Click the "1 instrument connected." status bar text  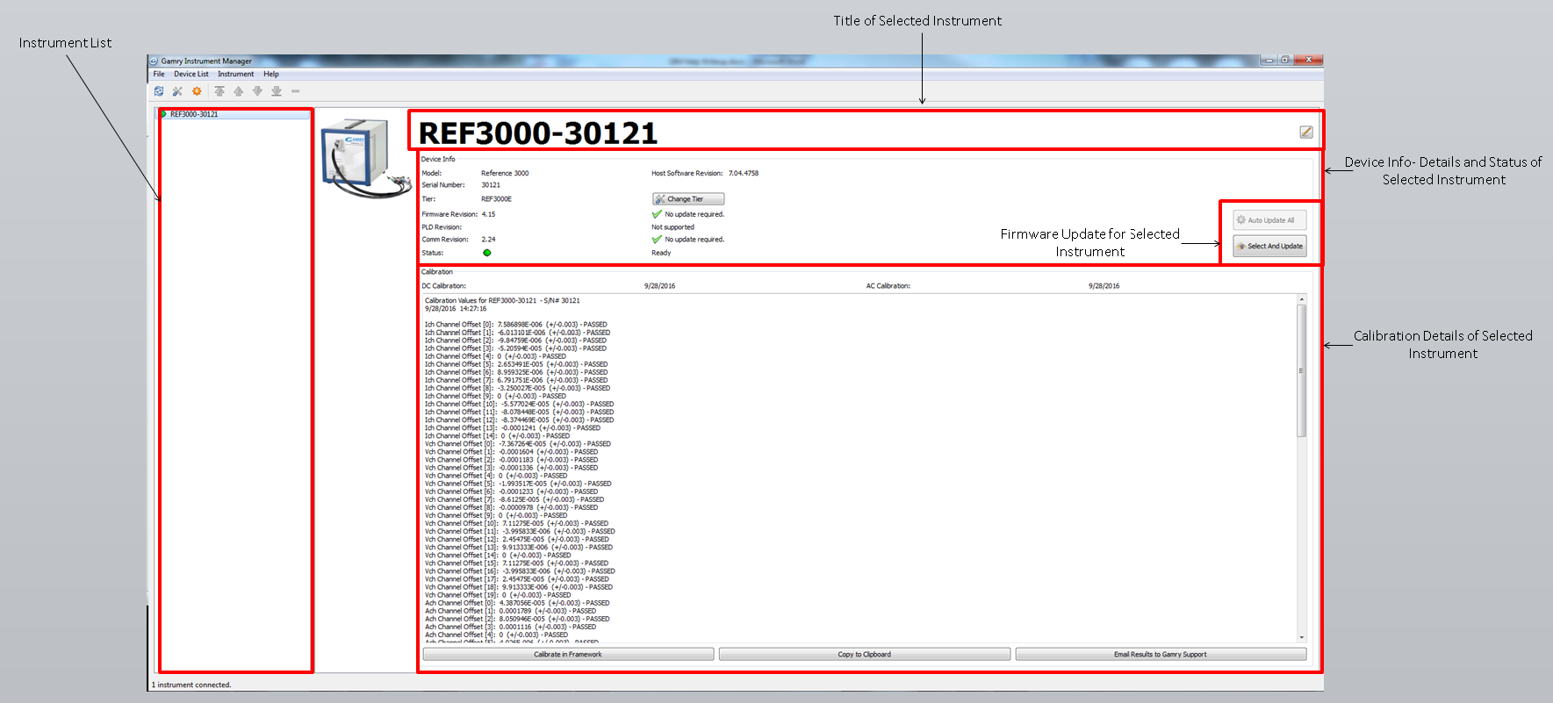pos(191,685)
